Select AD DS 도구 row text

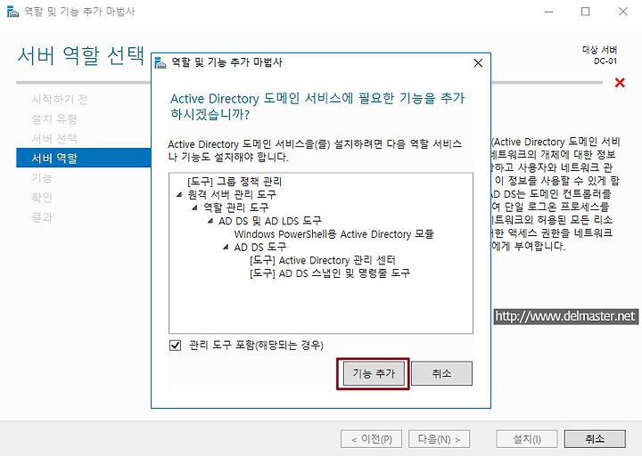pyautogui.click(x=260, y=247)
